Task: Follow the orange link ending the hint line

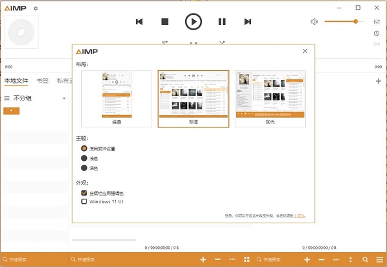Action: [x=299, y=216]
